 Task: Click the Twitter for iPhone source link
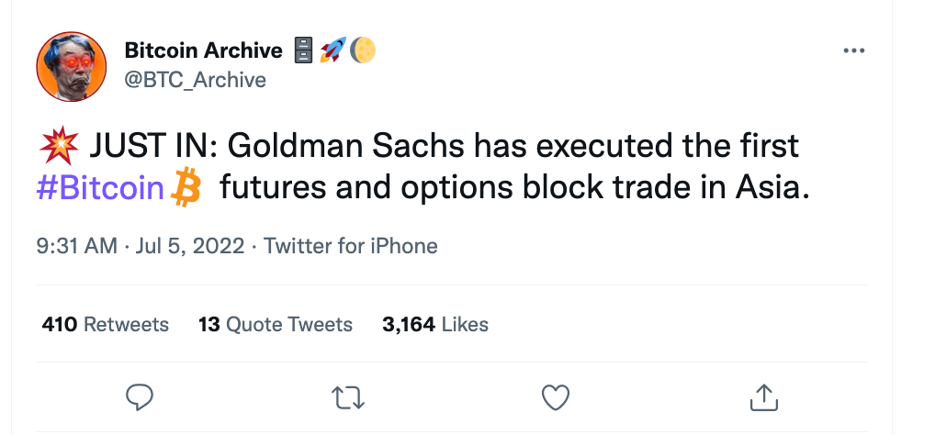[351, 246]
